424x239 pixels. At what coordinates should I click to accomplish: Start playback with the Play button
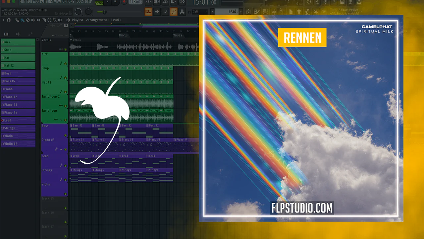click(x=107, y=2)
